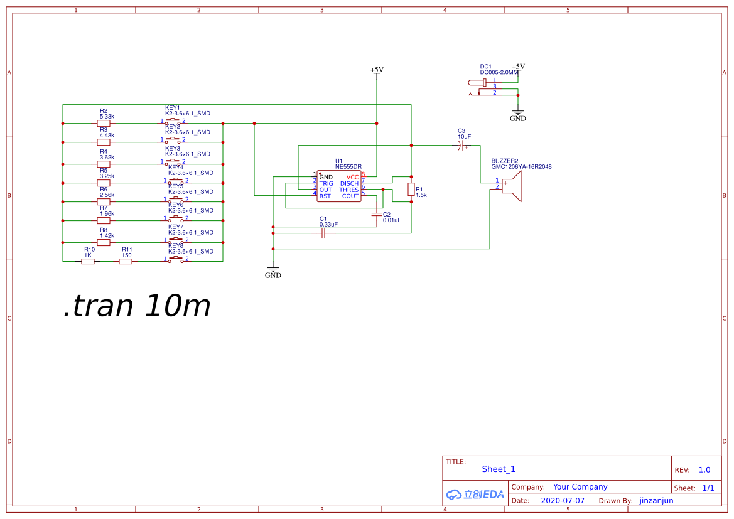The width and height of the screenshot is (734, 519).
Task: Click the GND symbol under the DC jack
Action: (518, 115)
